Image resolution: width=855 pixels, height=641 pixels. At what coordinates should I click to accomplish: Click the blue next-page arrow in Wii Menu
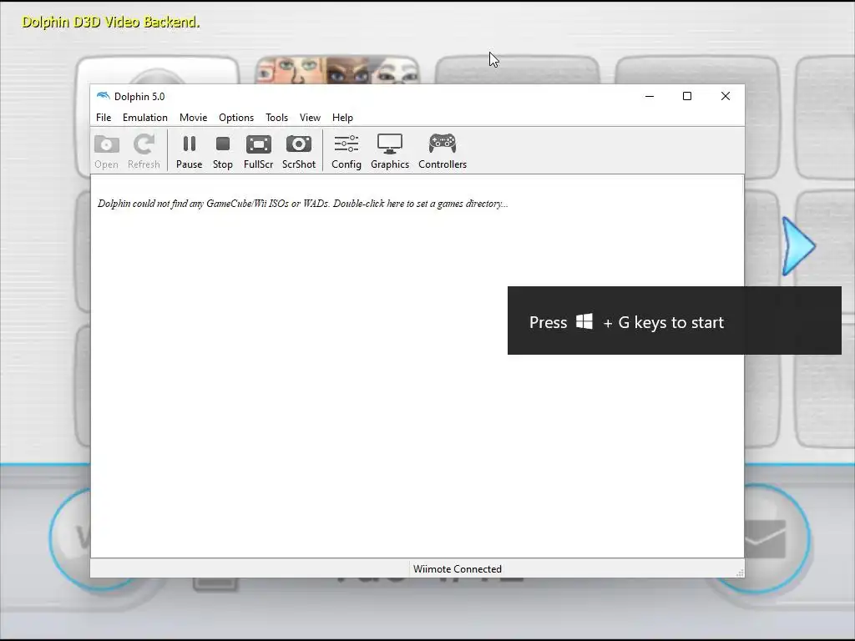tap(797, 246)
